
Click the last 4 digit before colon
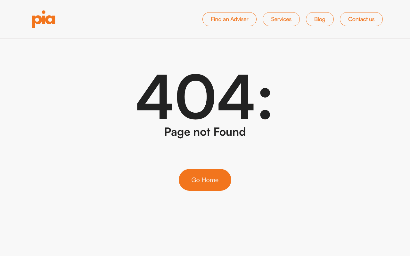tap(236, 97)
